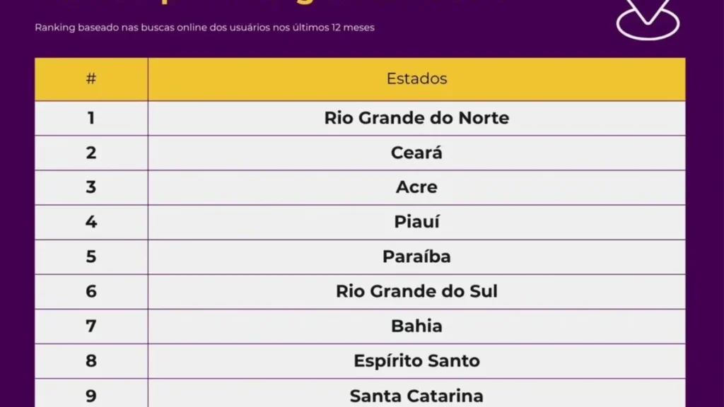
Task: Click the Paraíba state entry
Action: click(416, 256)
